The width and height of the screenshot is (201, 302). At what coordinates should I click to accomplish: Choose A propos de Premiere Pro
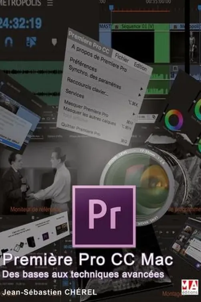point(99,58)
